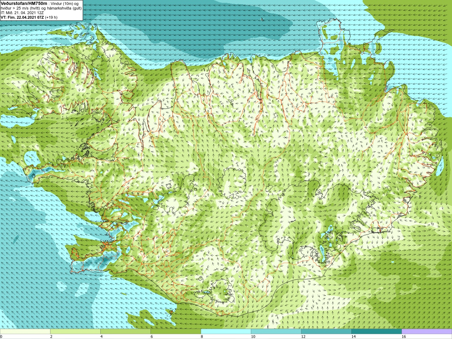This screenshot has width=452, height=339.
Task: Click the "IT: Mið. 21. 04. 2021 12Z" line
Action: click(22, 12)
